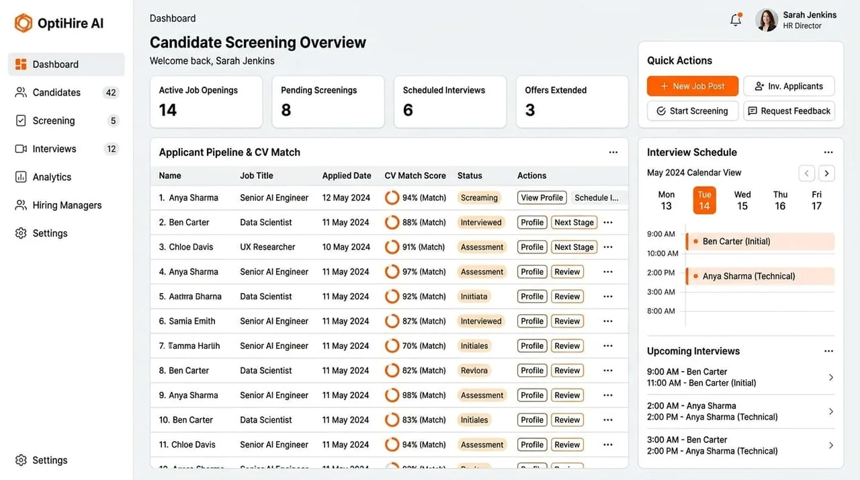Select Wed 15 in calendar
Image resolution: width=860 pixels, height=480 pixels.
tap(742, 200)
